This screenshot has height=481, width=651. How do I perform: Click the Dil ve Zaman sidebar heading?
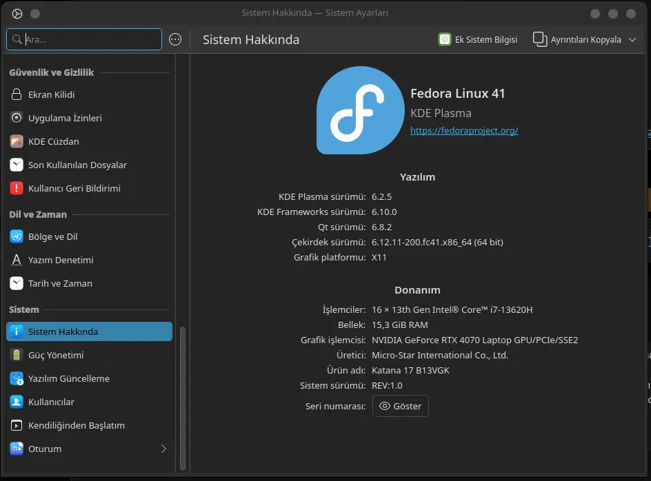click(38, 214)
